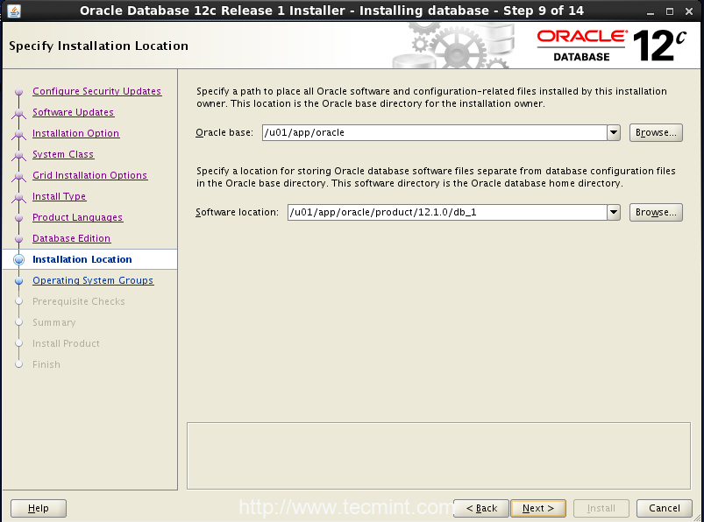
Task: Click the Database Edition step bullet icon
Action: 19,238
